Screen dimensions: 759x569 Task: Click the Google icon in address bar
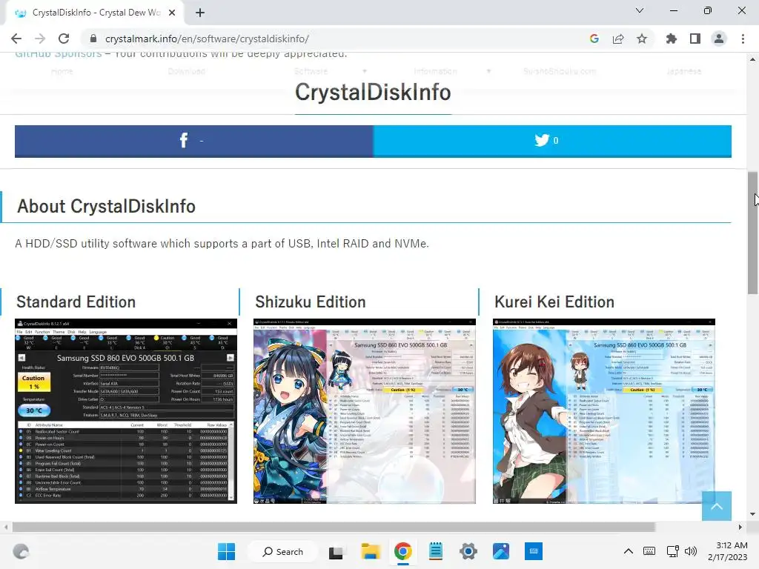(x=594, y=39)
